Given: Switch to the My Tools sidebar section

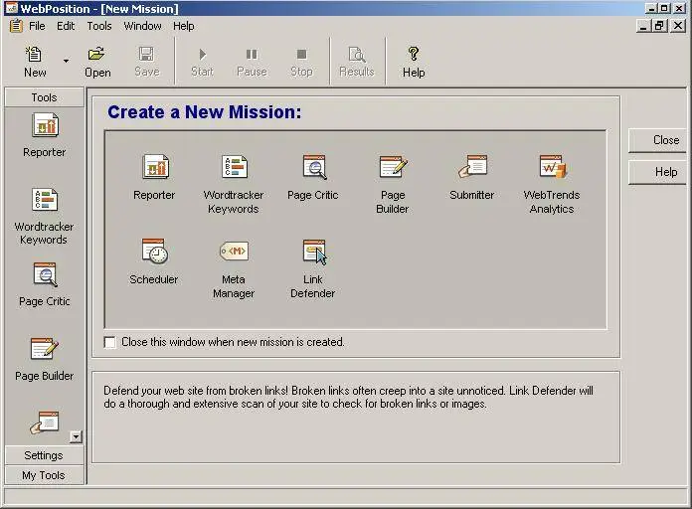Looking at the screenshot, I should 44,475.
